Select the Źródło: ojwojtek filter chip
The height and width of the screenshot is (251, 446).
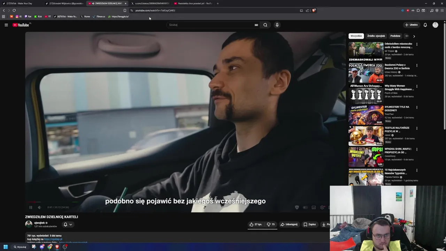click(x=376, y=36)
